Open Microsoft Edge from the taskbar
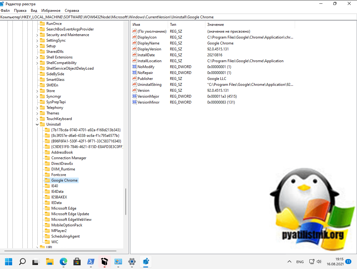The image size is (357, 269). point(63,262)
